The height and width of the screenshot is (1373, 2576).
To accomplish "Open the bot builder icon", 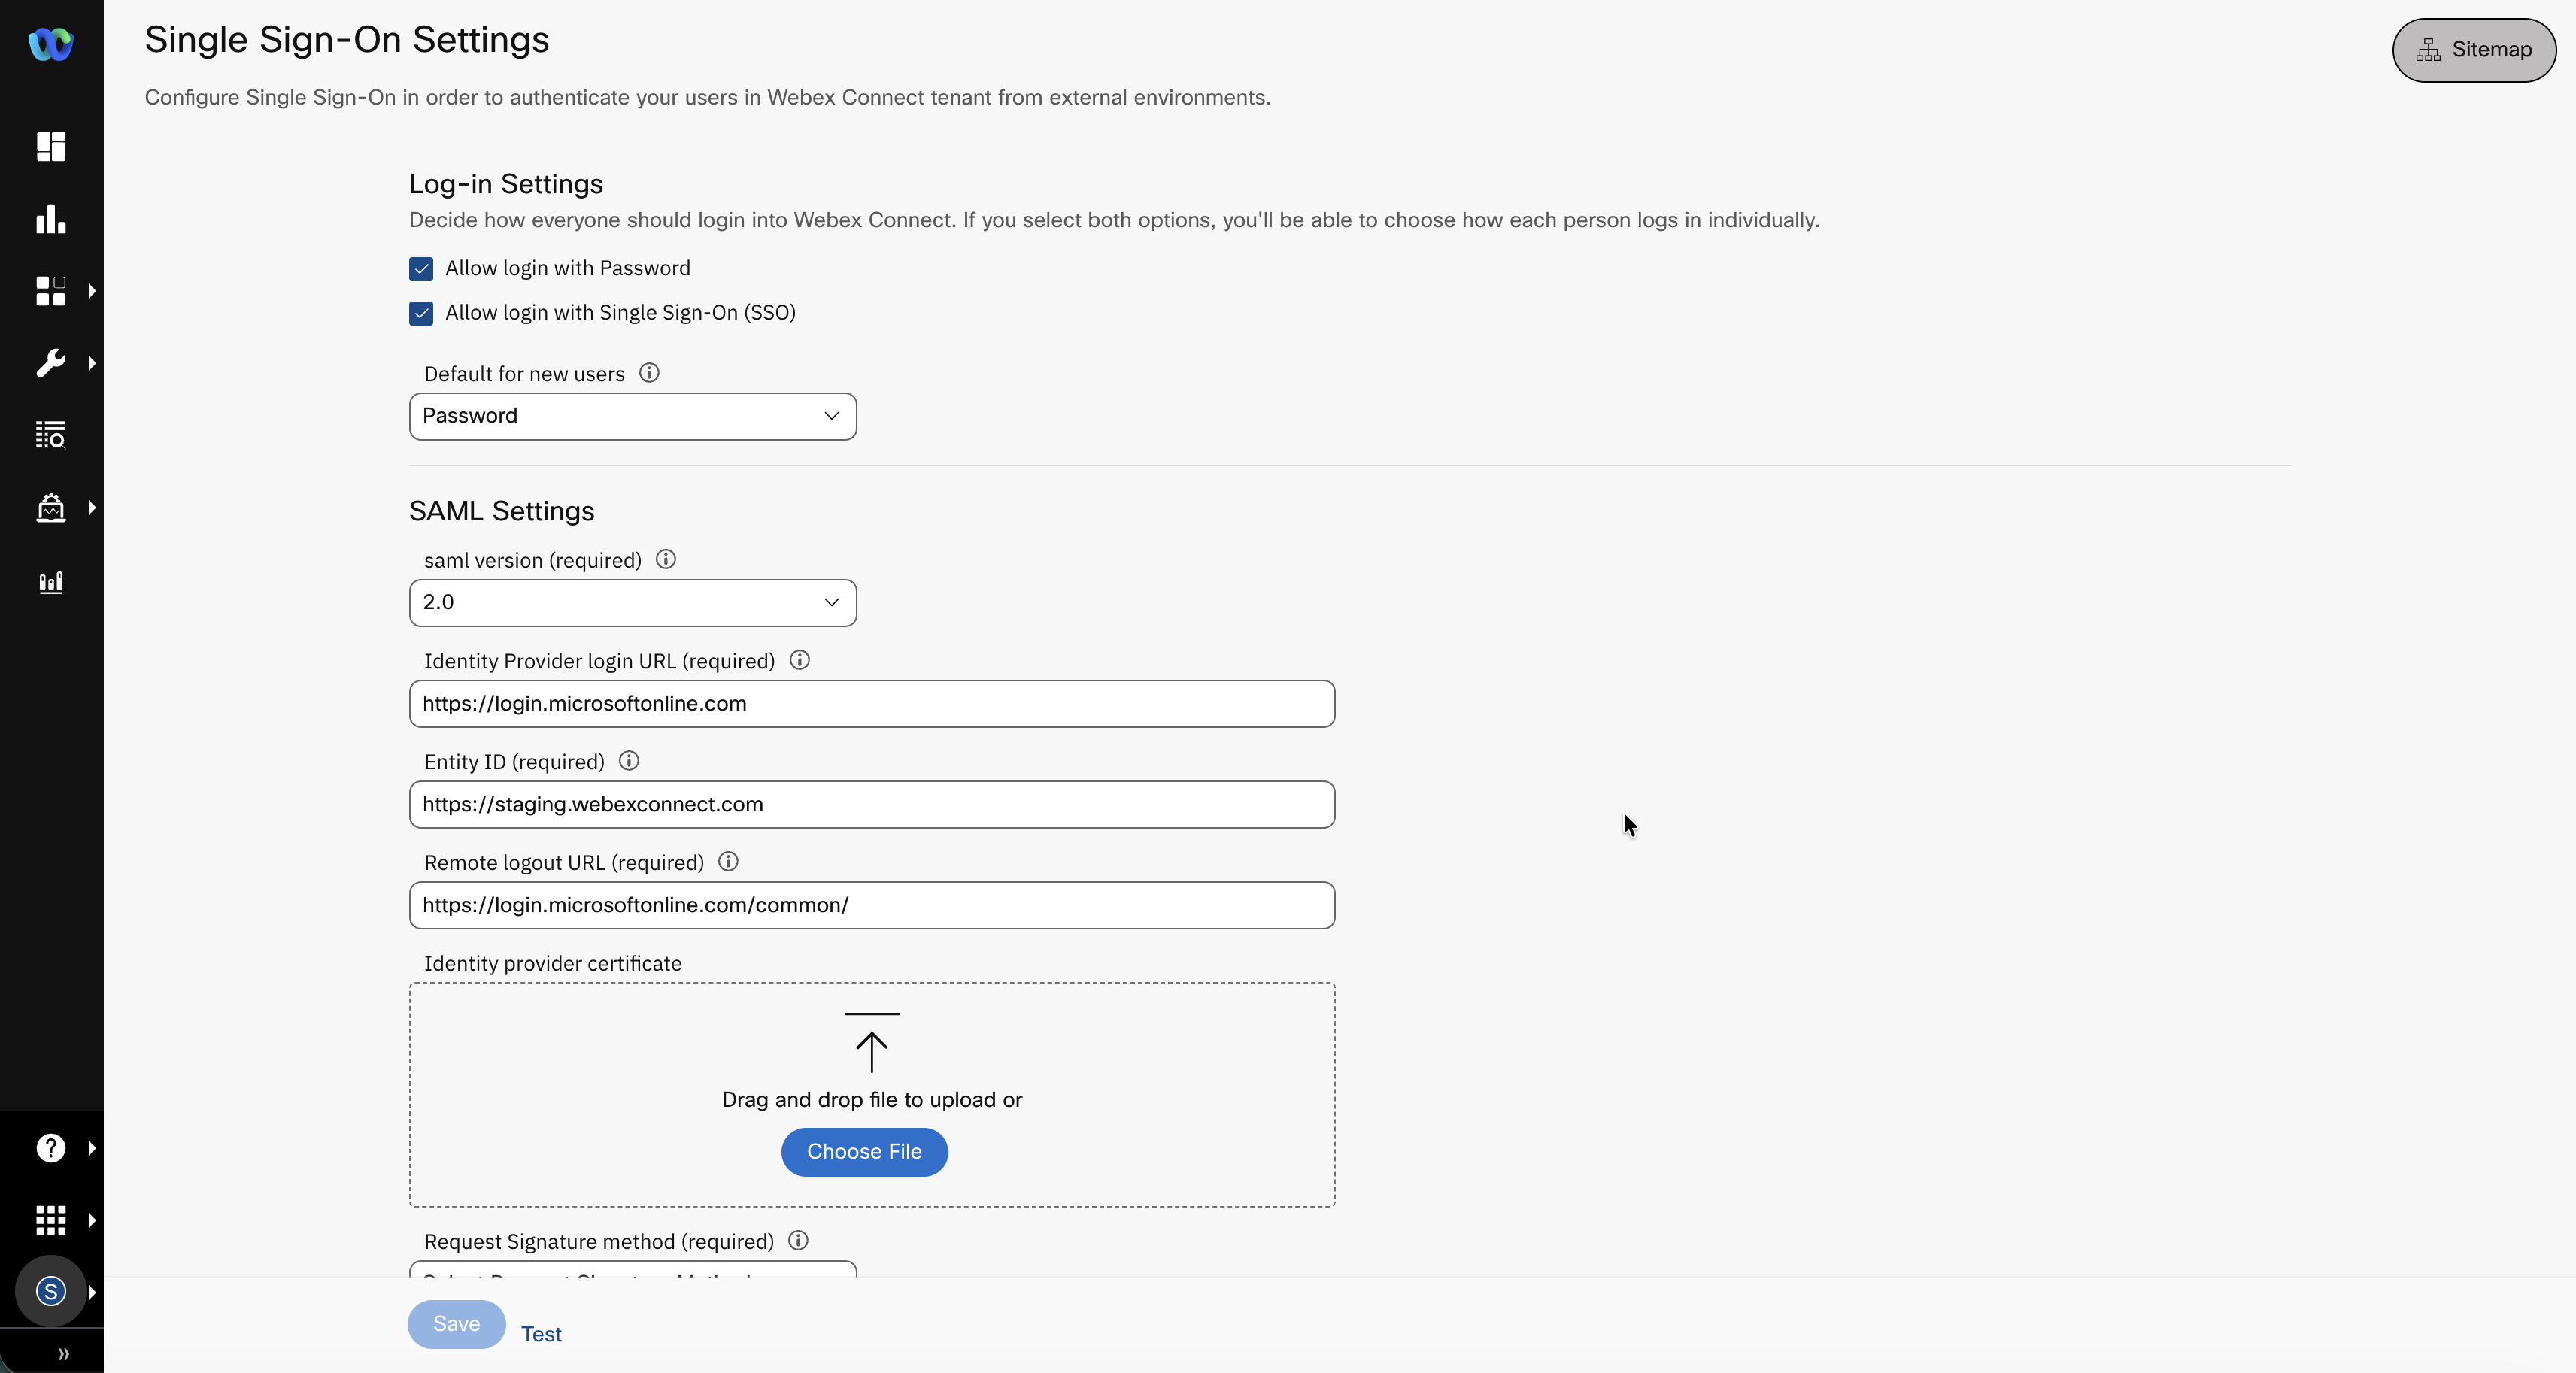I will 51,508.
